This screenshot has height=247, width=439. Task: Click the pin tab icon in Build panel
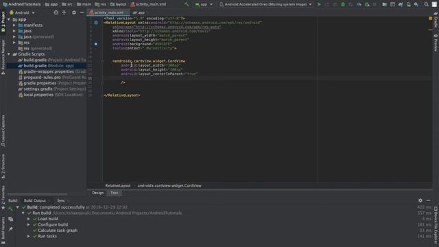coord(11,229)
